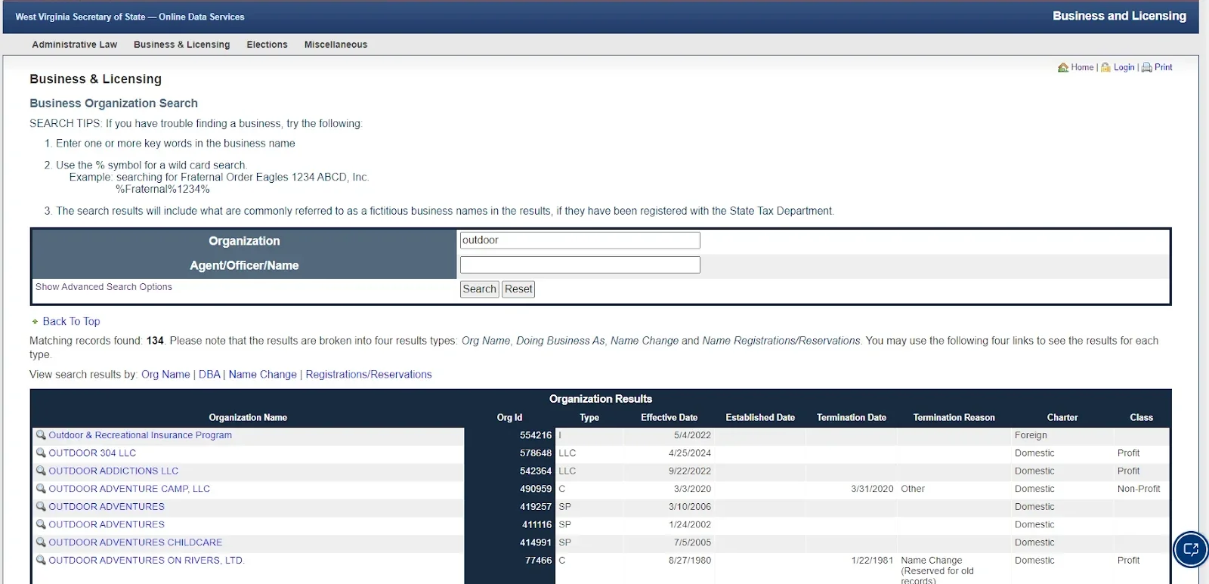Open OUTDOOR ADVENTURE CAMP, LLC record

point(129,489)
